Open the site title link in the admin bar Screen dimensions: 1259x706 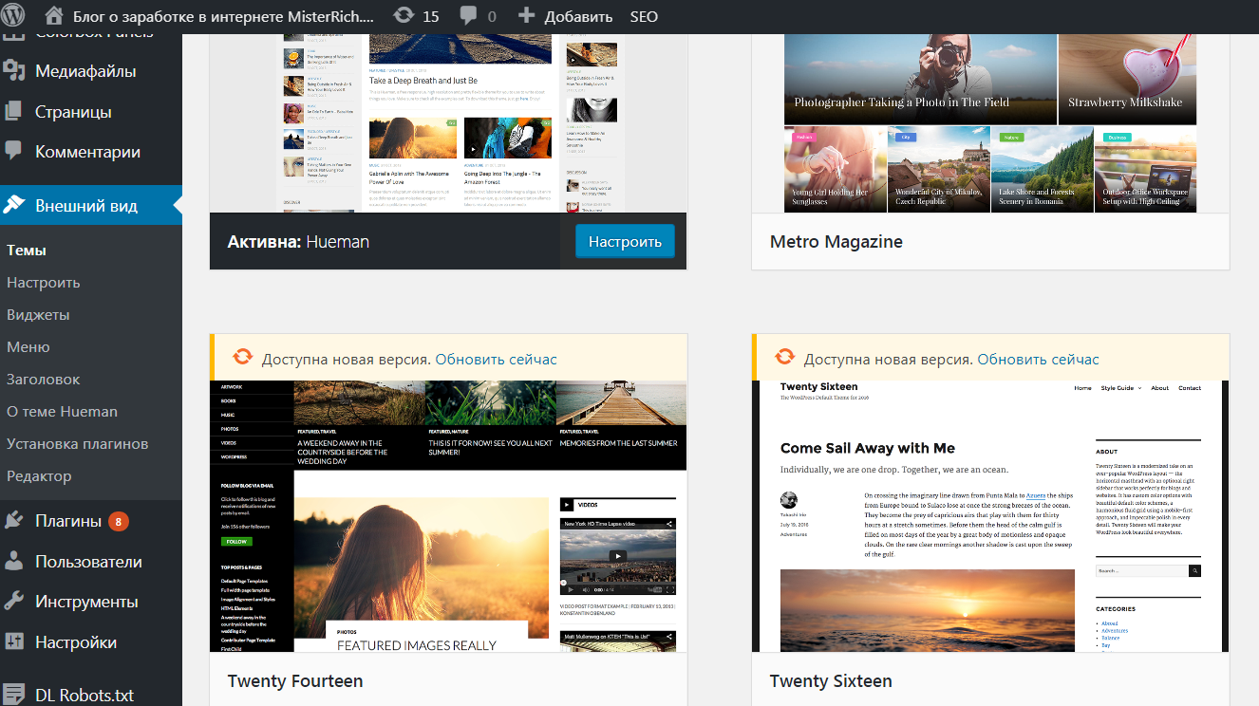[x=223, y=17]
